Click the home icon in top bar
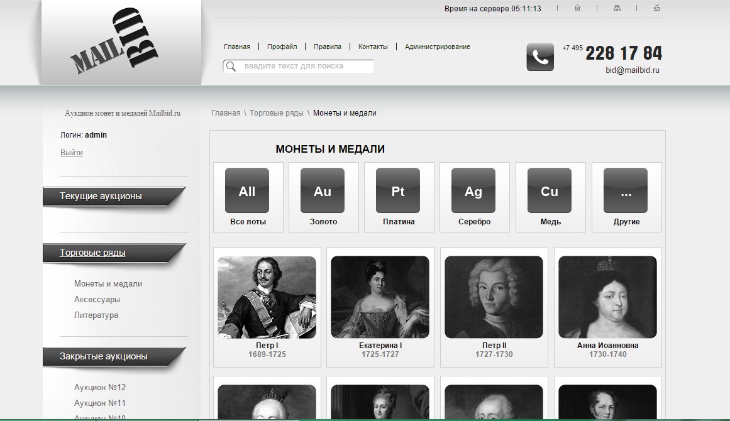The width and height of the screenshot is (730, 421). tap(577, 8)
